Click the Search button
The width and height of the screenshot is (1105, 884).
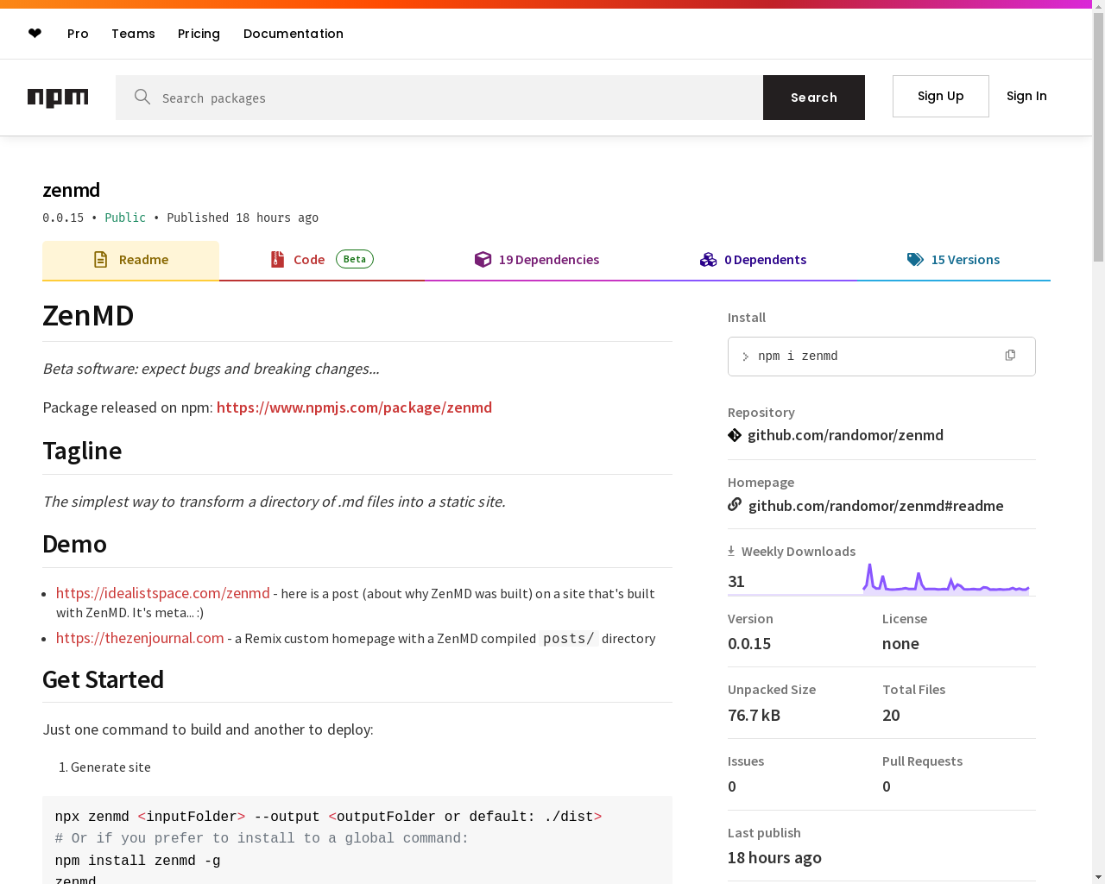click(814, 98)
